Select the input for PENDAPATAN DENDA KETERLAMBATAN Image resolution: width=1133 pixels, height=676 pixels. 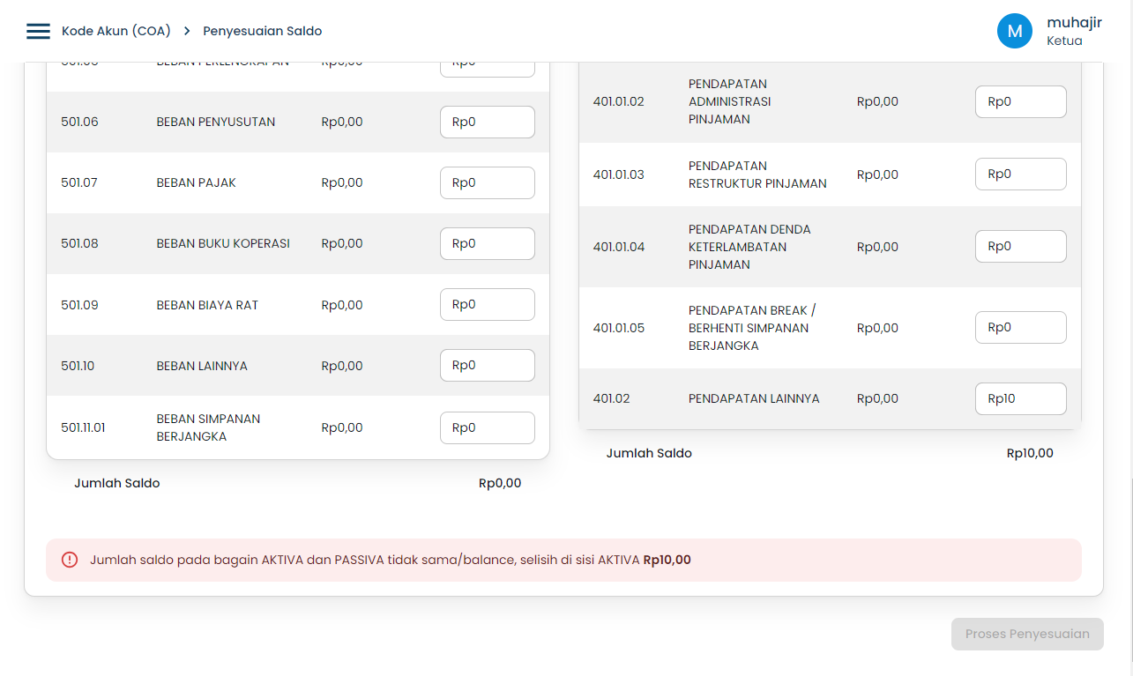tap(1020, 246)
